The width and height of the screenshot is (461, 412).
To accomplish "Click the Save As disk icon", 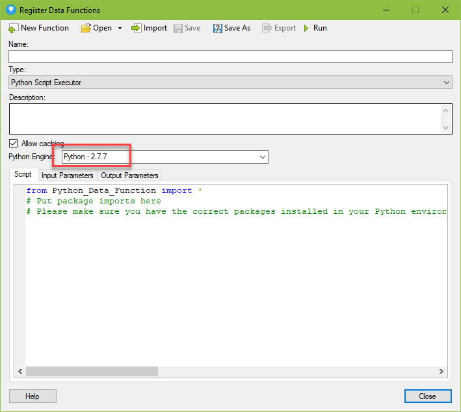I will (218, 28).
